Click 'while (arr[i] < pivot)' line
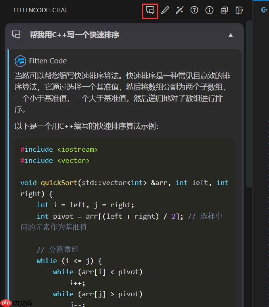 point(98,272)
